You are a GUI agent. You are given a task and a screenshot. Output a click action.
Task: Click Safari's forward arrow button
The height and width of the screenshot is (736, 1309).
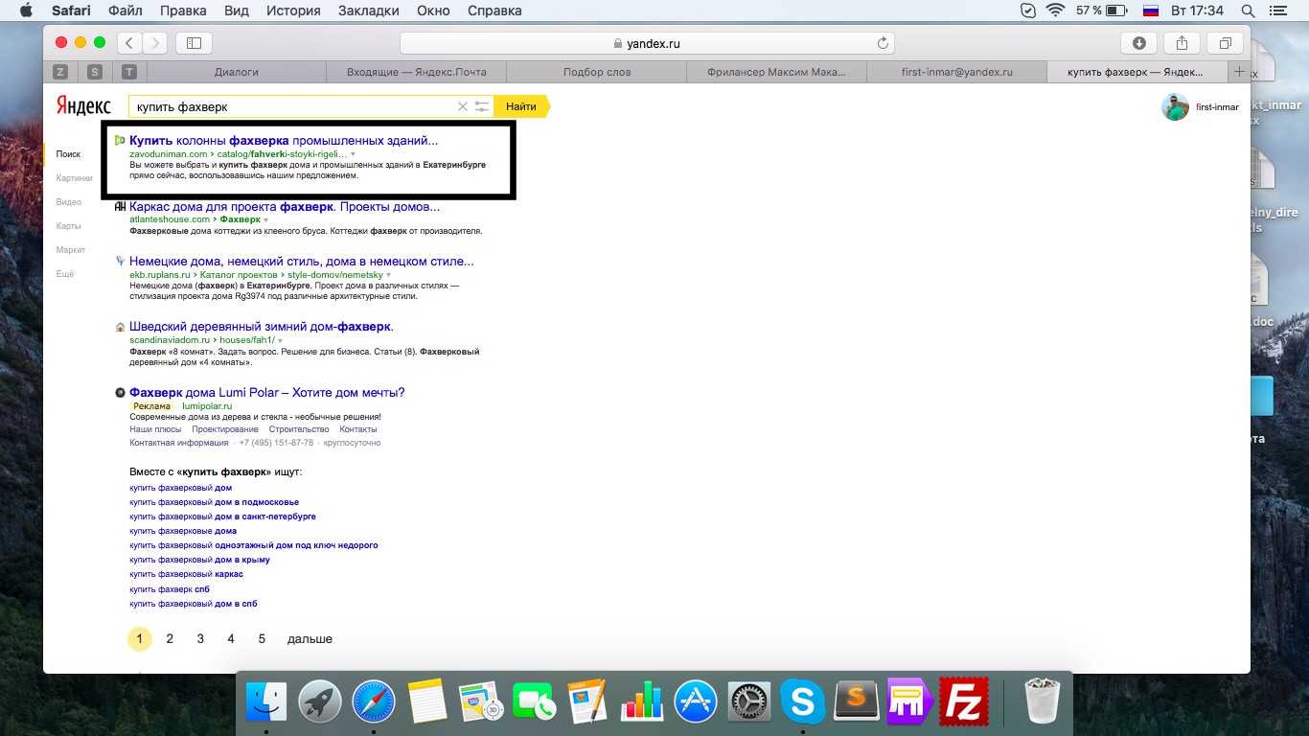[154, 43]
